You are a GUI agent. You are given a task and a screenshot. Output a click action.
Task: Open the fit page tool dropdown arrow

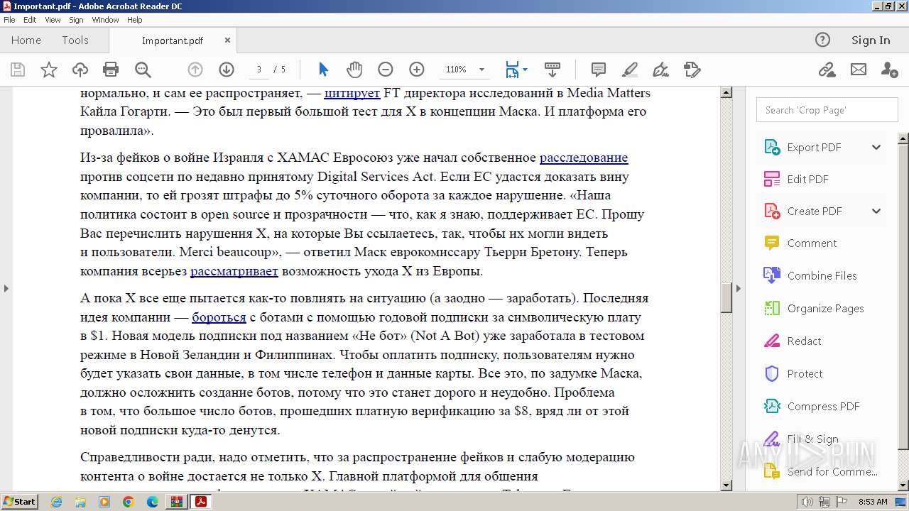525,70
